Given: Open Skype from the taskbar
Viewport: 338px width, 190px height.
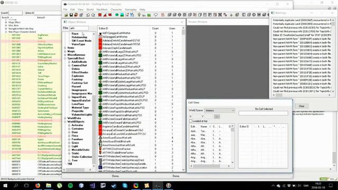Looking at the screenshot, I should click(125, 185).
